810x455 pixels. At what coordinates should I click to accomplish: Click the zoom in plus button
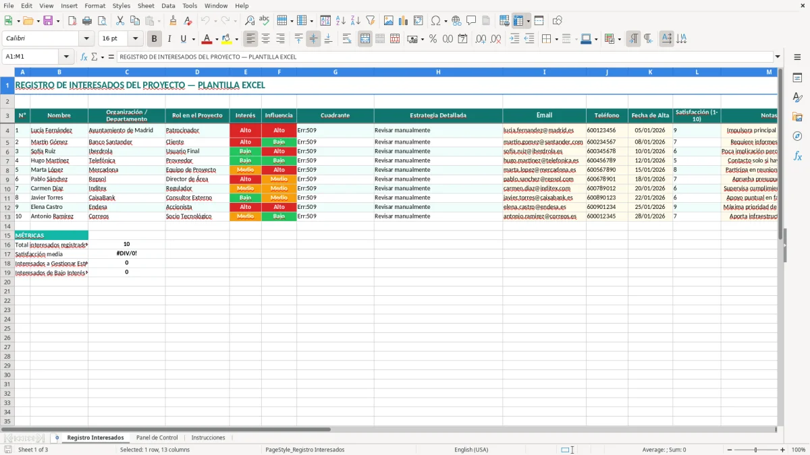[783, 450]
